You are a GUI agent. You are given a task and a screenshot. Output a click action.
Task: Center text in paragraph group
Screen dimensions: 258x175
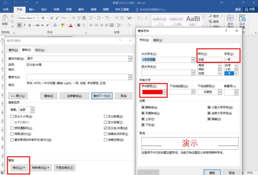coord(96,25)
